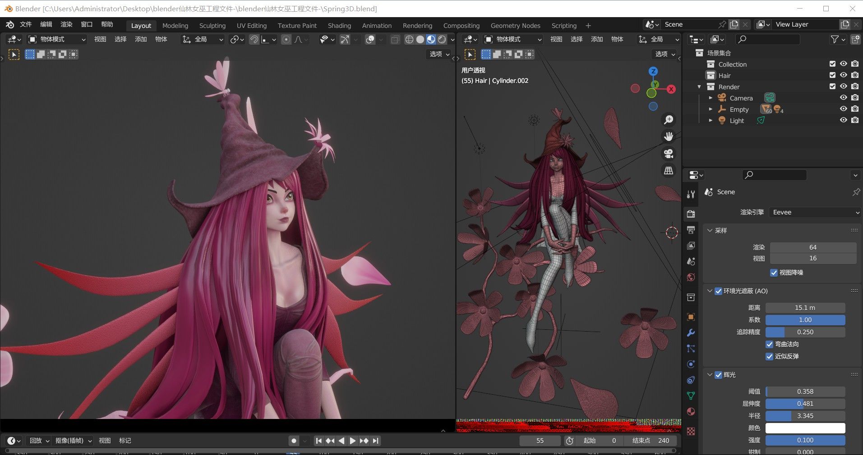Jump to the animation start frame
This screenshot has width=863, height=455.
tap(318, 441)
